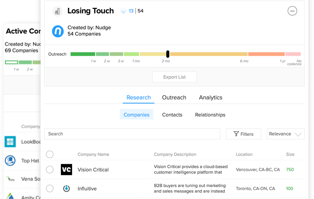The image size is (314, 199).
Task: Open the Research tab
Action: point(139,98)
